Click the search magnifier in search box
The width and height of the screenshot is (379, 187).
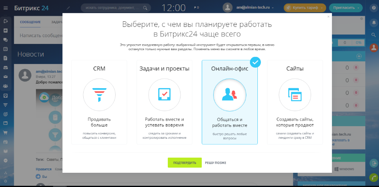coord(145,8)
